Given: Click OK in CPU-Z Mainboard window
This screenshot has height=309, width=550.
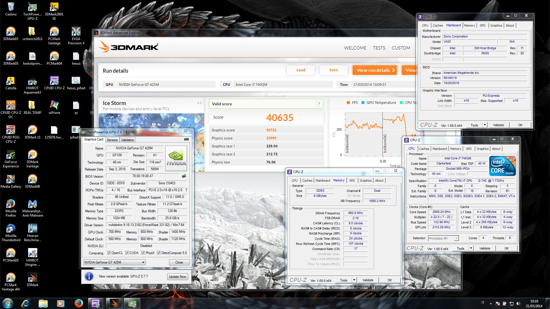Looking at the screenshot, I should 520,125.
